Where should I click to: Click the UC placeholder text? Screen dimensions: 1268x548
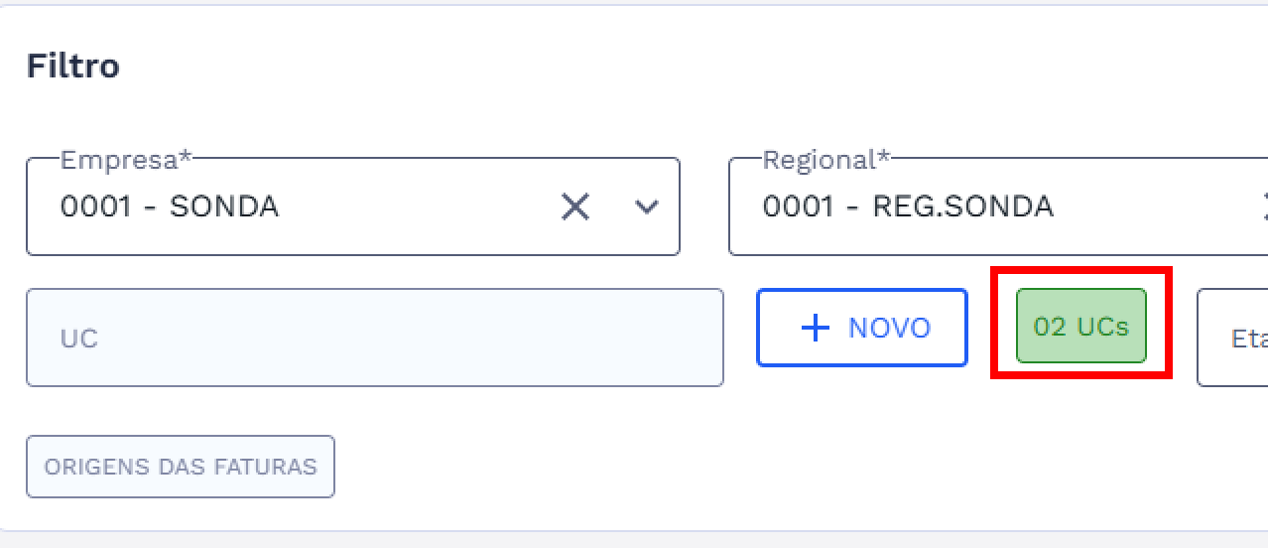[x=79, y=339]
